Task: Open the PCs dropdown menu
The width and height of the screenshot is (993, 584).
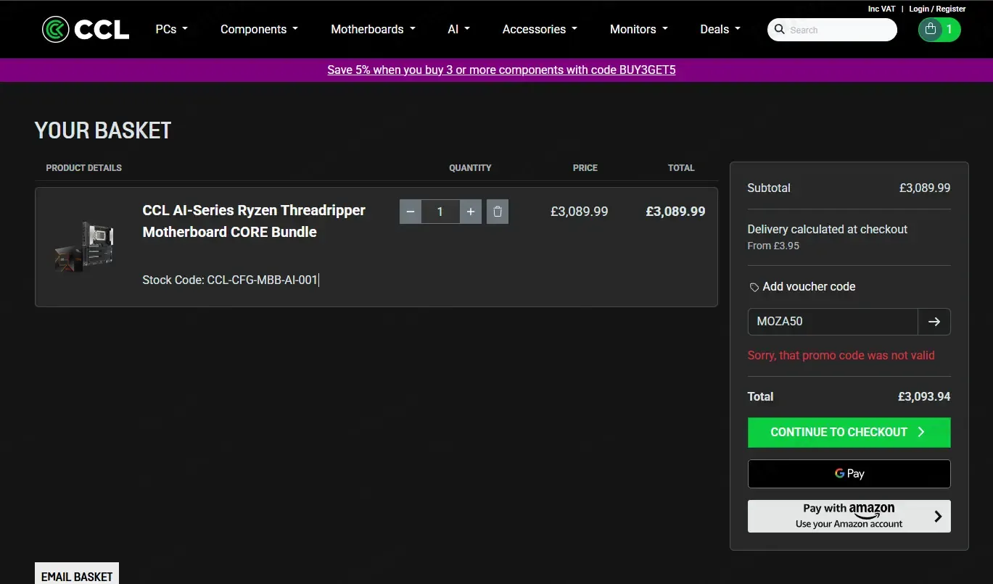Action: point(172,29)
